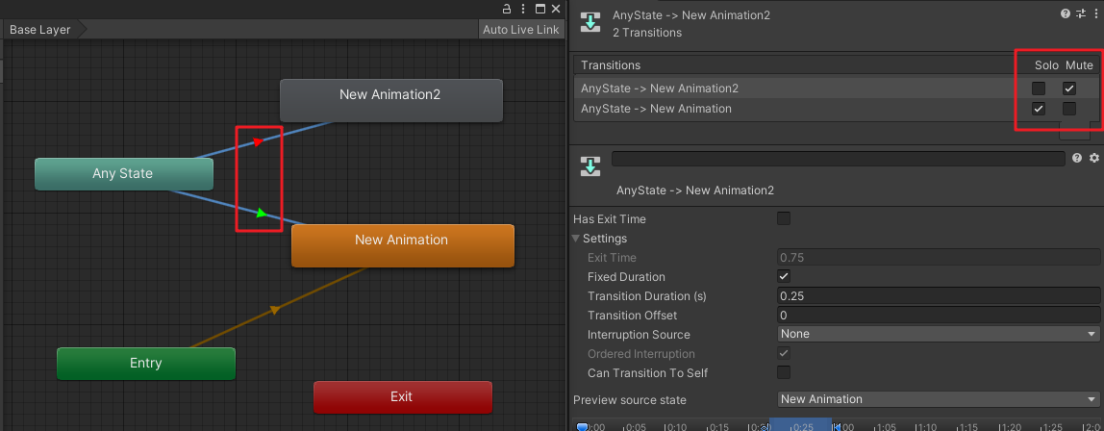Click the lock icon on Animator window
Viewport: 1104px width, 431px height.
(x=506, y=9)
